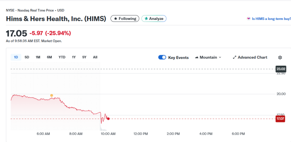291x142 pixels.
Task: Select the 1D range tab
Action: pos(16,57)
